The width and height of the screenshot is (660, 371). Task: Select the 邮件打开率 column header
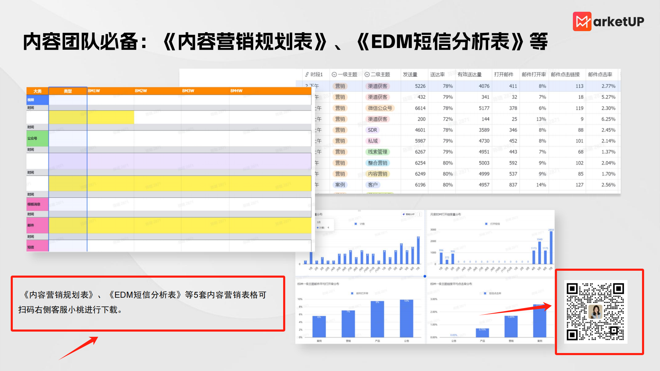tap(534, 74)
